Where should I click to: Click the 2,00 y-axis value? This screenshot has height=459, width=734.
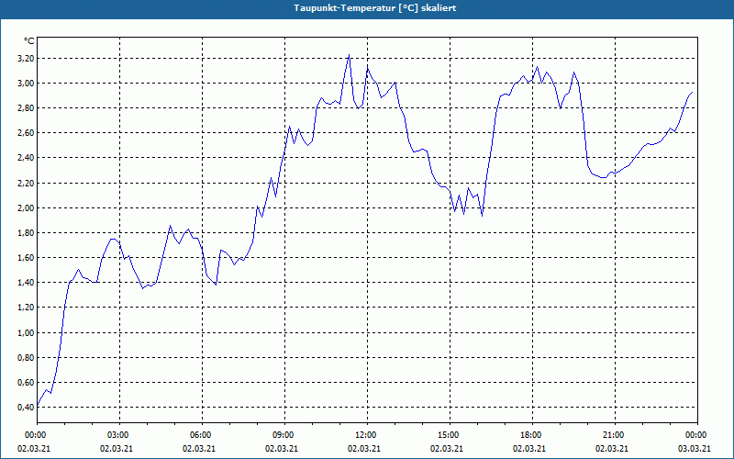point(26,208)
